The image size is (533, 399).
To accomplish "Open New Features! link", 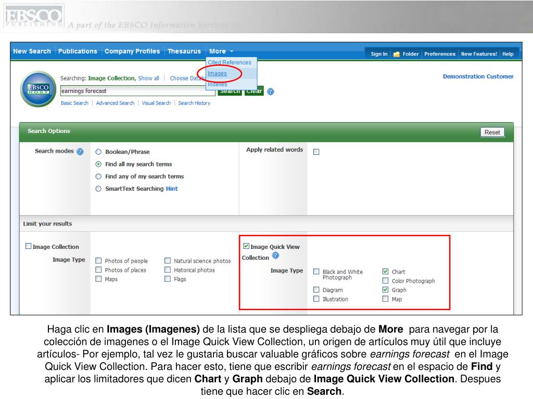I will [x=479, y=54].
